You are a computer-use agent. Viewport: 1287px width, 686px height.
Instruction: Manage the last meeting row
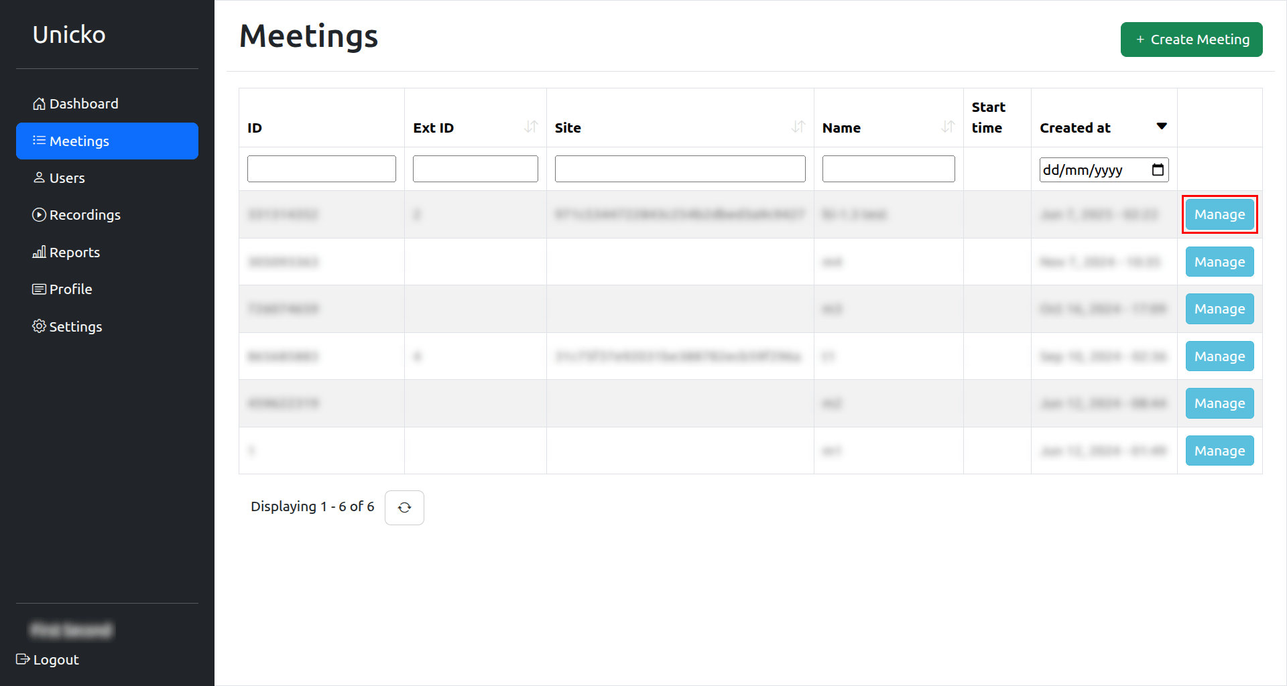pos(1219,451)
